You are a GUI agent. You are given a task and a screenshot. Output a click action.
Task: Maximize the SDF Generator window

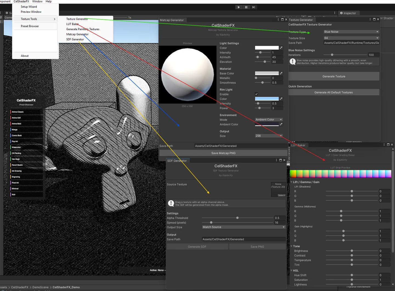point(280,160)
